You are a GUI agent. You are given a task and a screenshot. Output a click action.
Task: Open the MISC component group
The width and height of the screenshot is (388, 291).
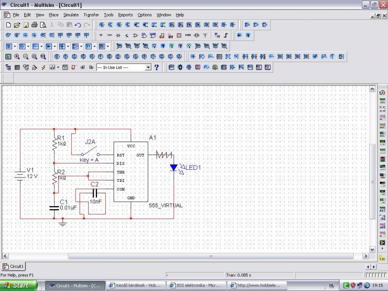(188, 35)
